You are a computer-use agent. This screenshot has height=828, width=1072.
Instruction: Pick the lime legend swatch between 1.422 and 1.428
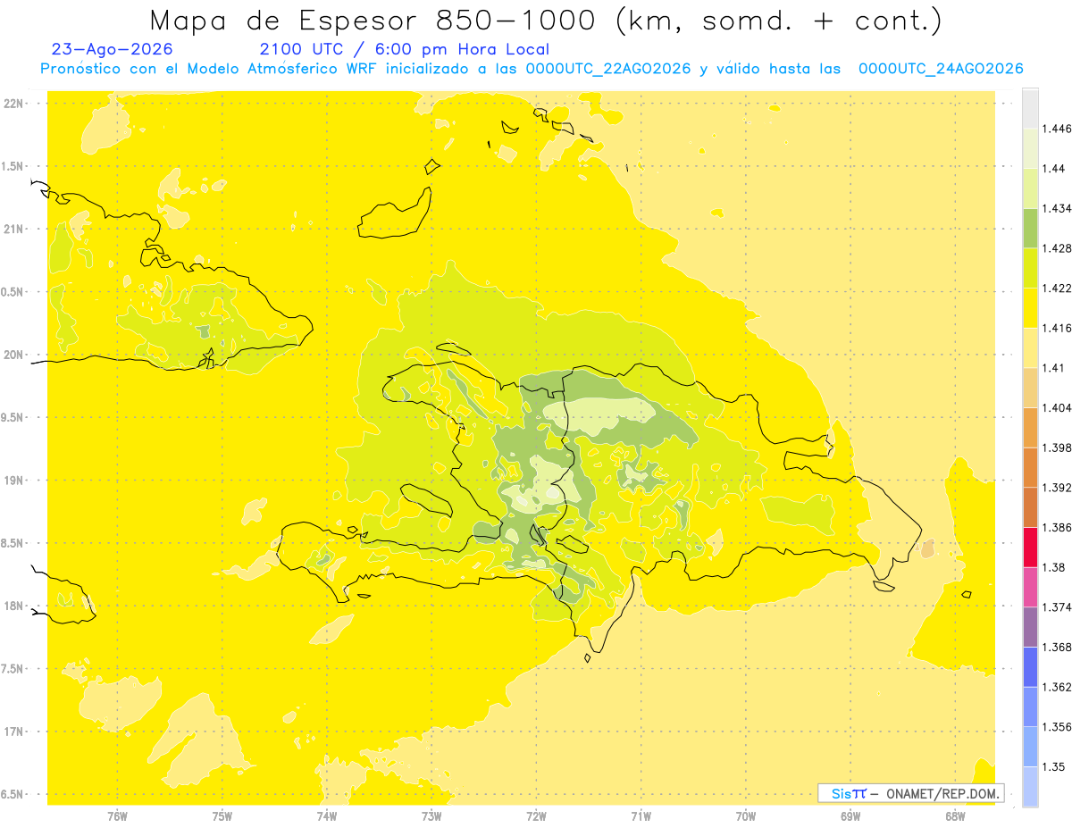[x=1030, y=268]
